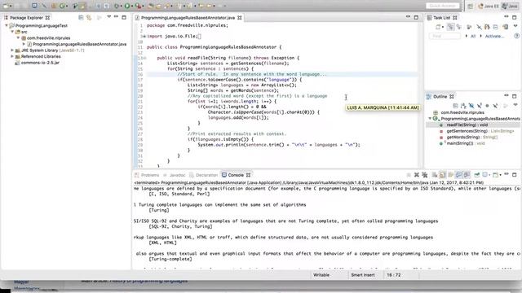Click Collapse All in Package Explorer
This screenshot has width=522, height=293.
[81, 18]
